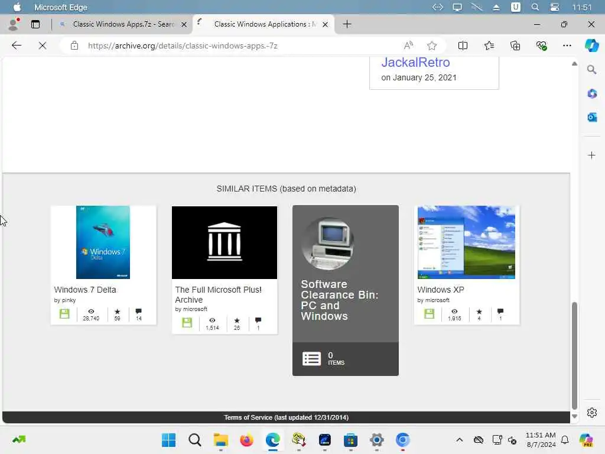The width and height of the screenshot is (605, 454).
Task: Open Copilot in Edge sidebar
Action: pos(592,46)
